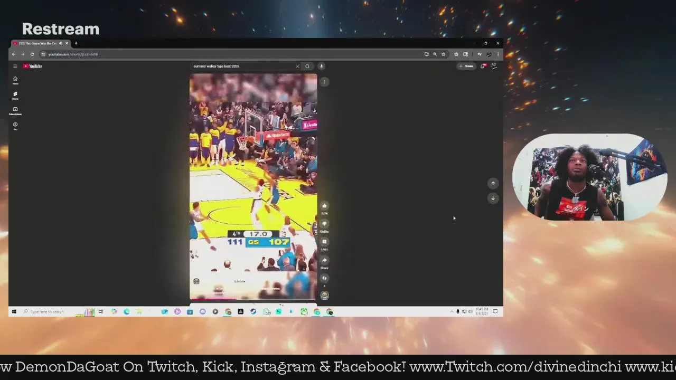
Task: Open the Chrome profile avatar
Action: coord(489,54)
